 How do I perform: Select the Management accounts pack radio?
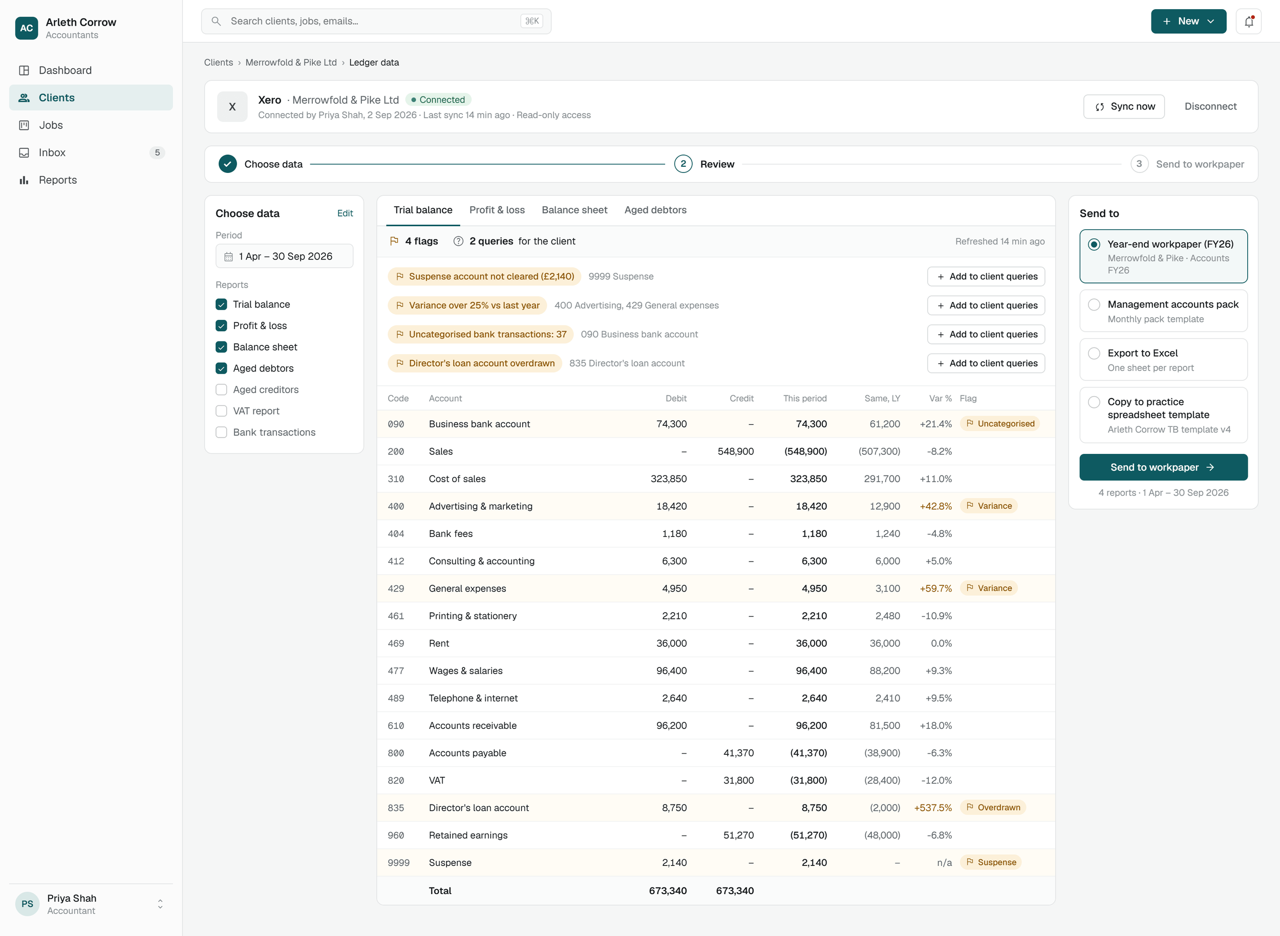1094,305
